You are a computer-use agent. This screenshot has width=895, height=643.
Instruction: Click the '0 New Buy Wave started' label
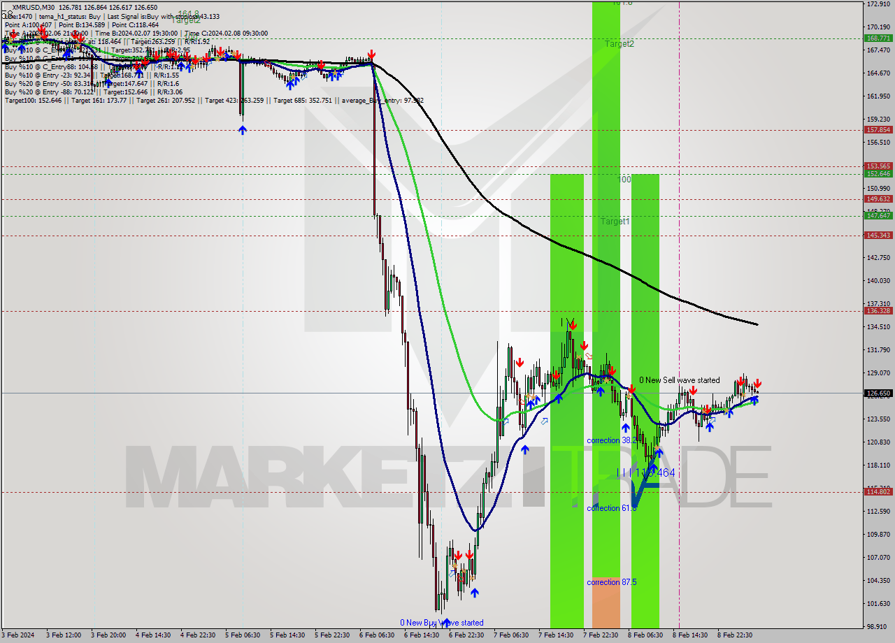441,623
